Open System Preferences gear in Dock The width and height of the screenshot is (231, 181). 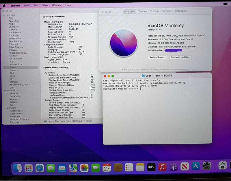pyautogui.click(x=207, y=166)
